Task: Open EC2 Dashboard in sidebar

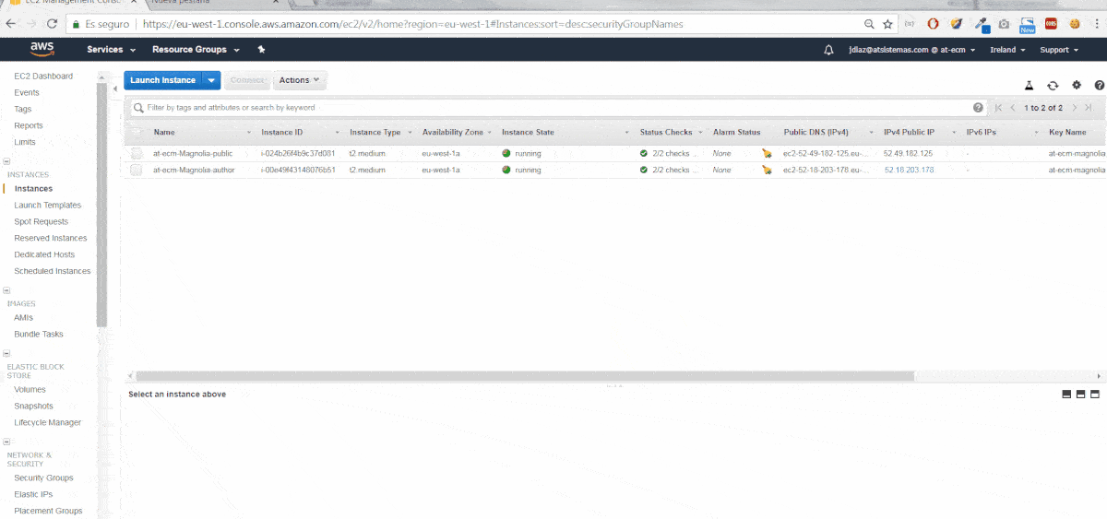Action: [43, 77]
